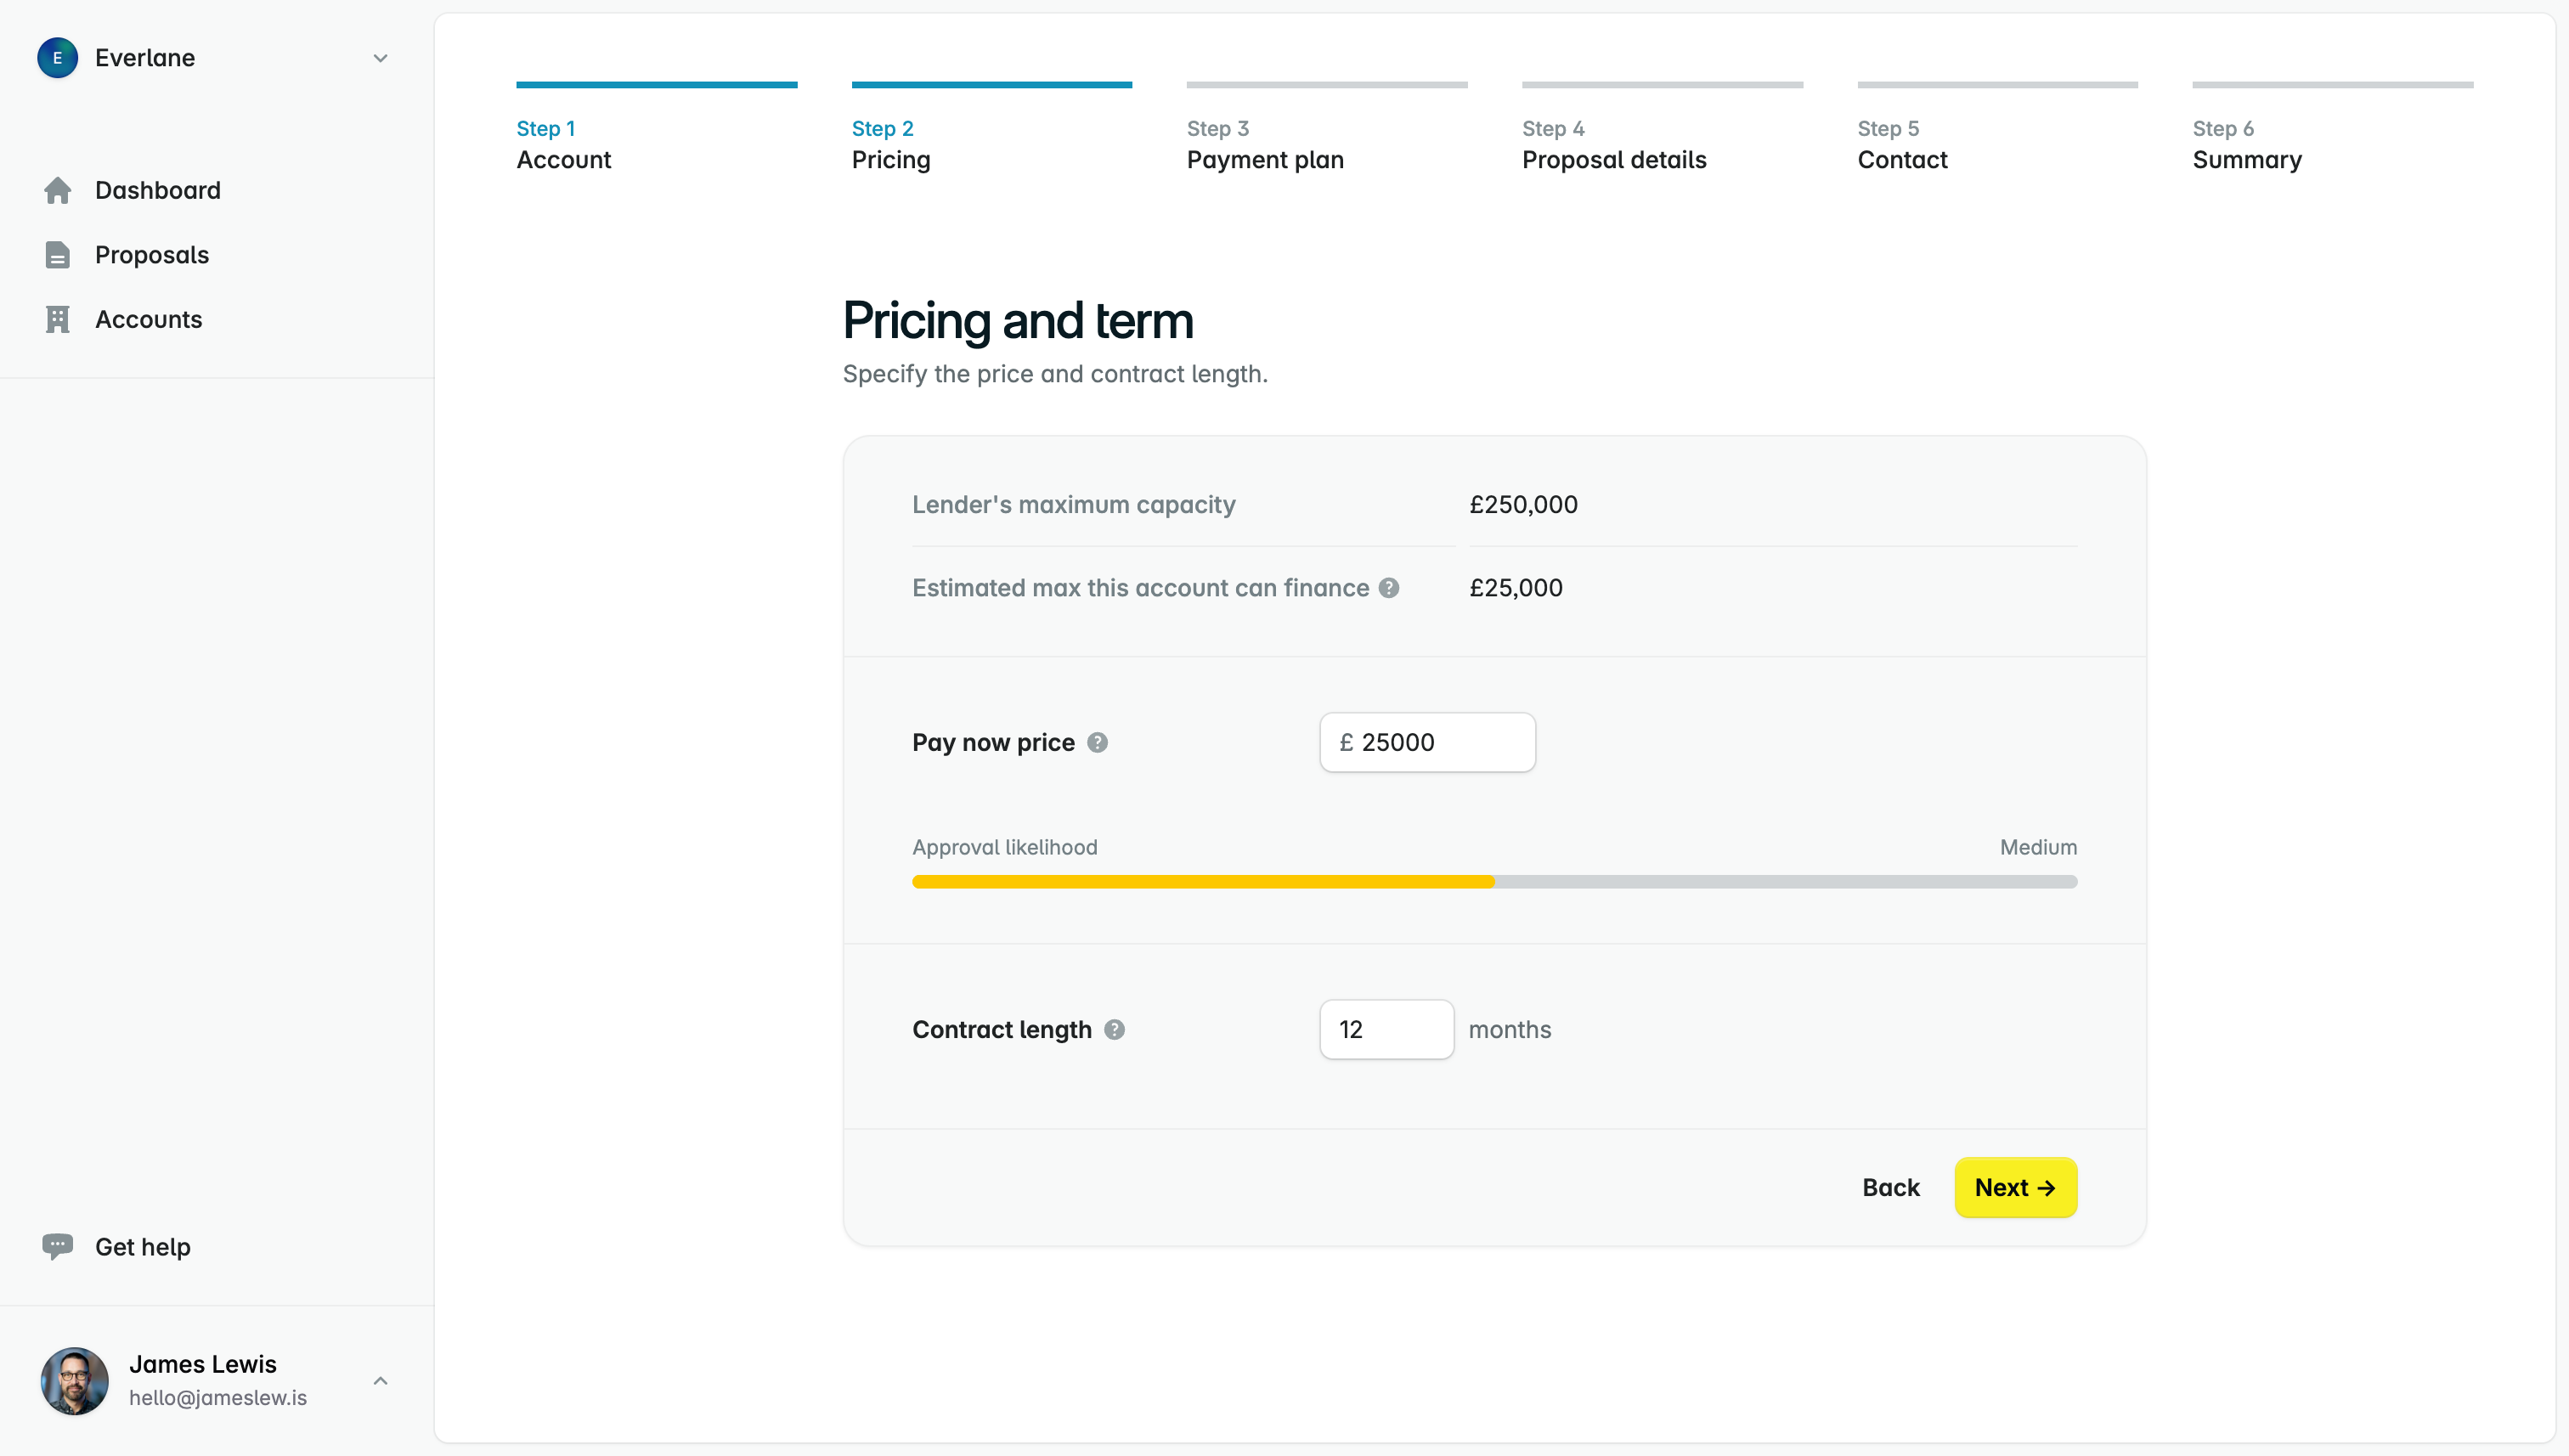Expand the Everlane workspace dropdown
This screenshot has width=2569, height=1456.
click(380, 58)
